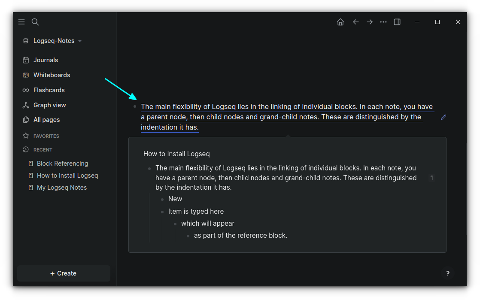Open Graph view from the sidebar
Screen dimensions: 480x300
49,105
